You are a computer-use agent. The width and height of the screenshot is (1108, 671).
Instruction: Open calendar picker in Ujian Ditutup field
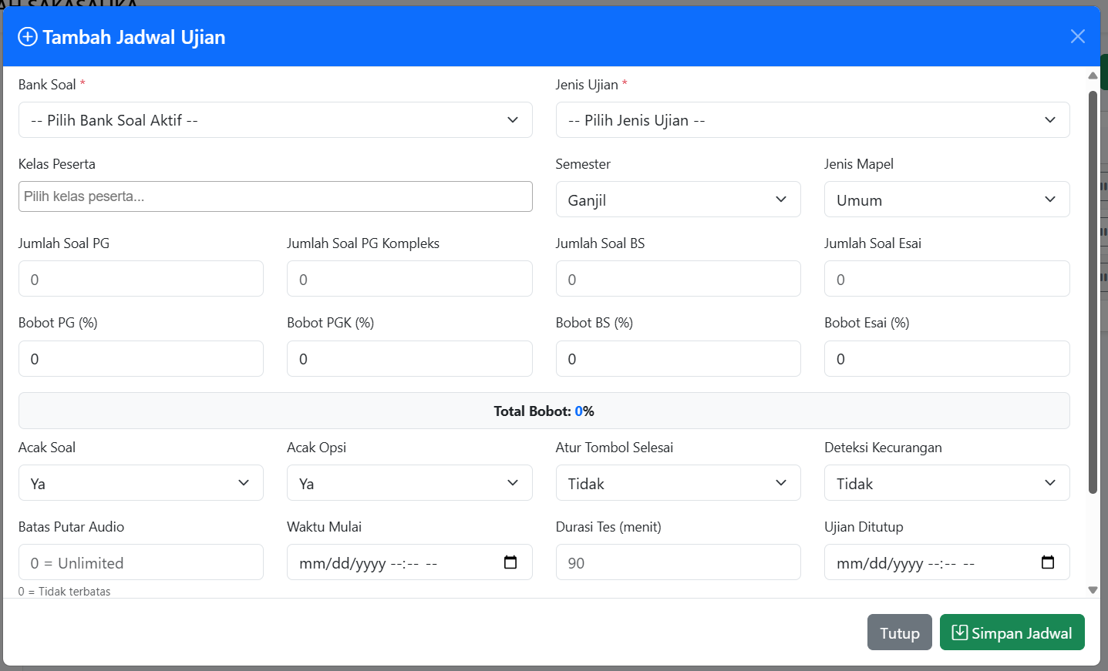tap(1047, 562)
